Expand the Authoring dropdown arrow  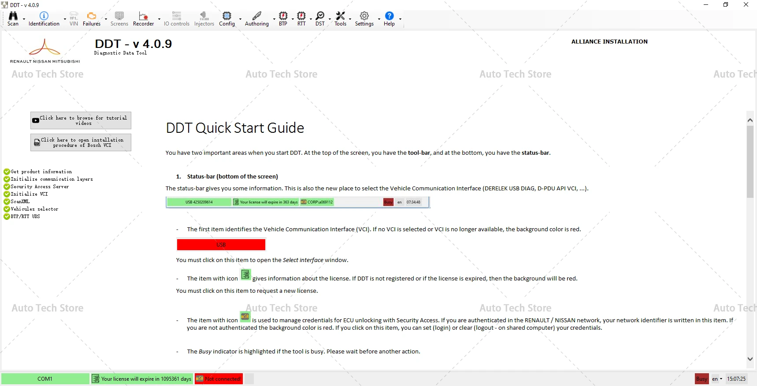coord(274,19)
